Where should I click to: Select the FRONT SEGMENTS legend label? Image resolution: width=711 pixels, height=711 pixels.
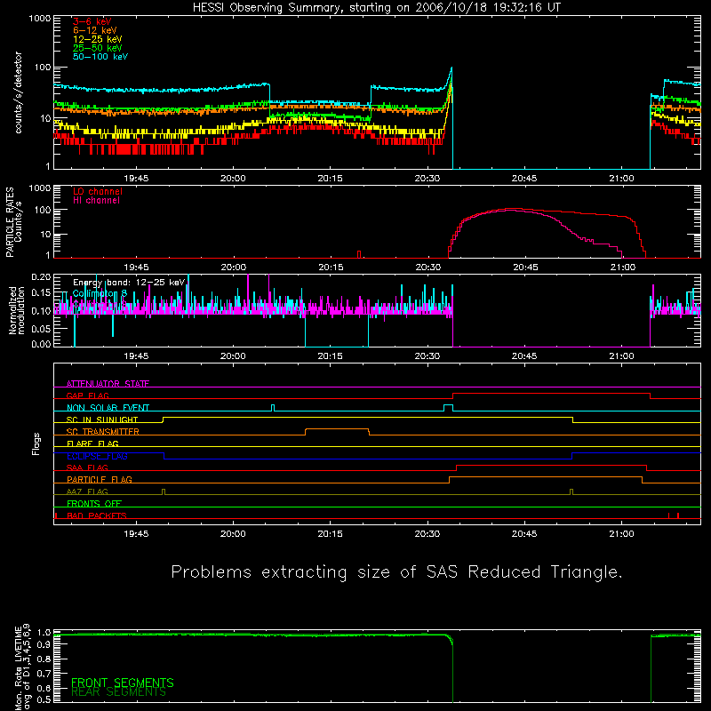123,683
